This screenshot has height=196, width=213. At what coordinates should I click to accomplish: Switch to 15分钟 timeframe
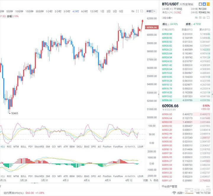click(29, 11)
